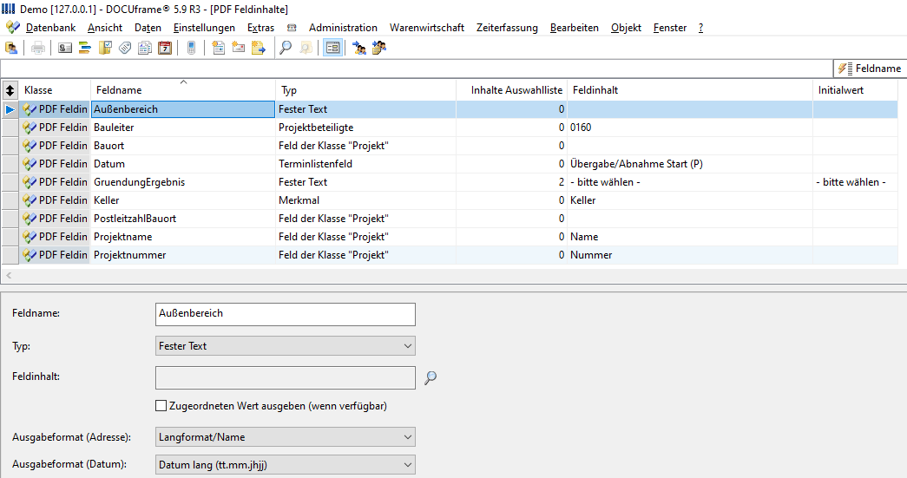Open the question mark help menu
Viewport: 907px width, 478px height.
coord(700,28)
